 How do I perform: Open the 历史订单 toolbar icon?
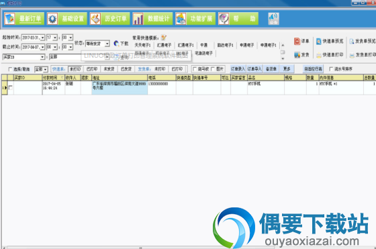pyautogui.click(x=95, y=19)
